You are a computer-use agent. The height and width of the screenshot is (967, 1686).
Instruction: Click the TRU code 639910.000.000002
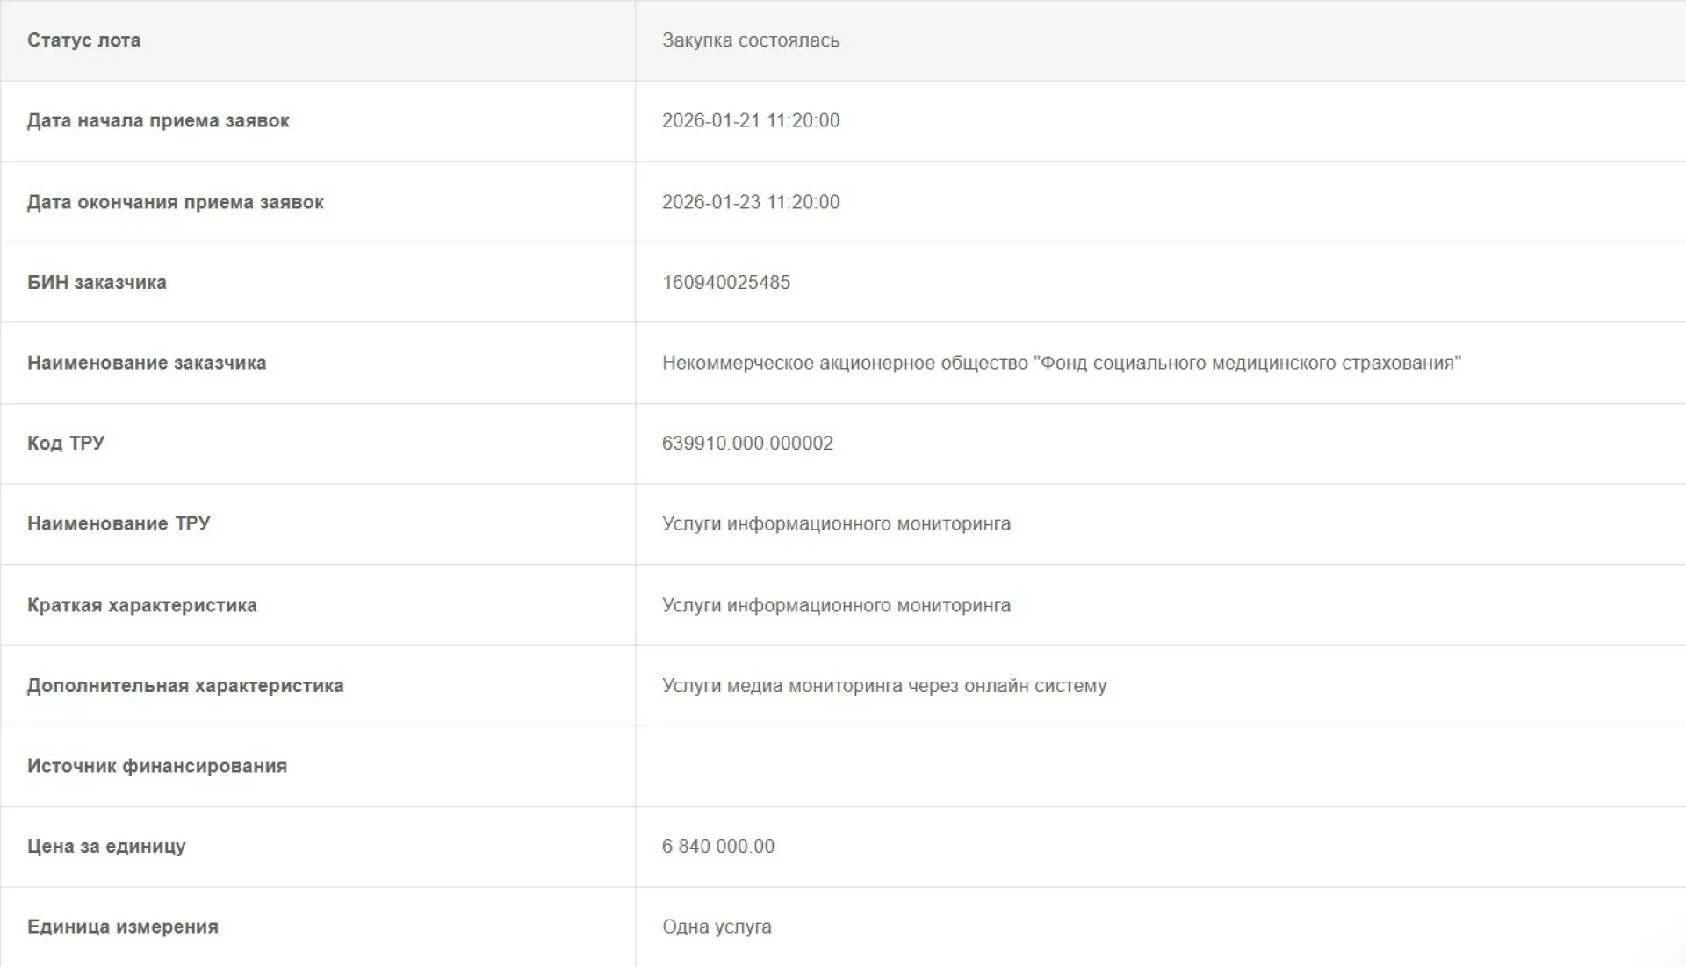747,443
